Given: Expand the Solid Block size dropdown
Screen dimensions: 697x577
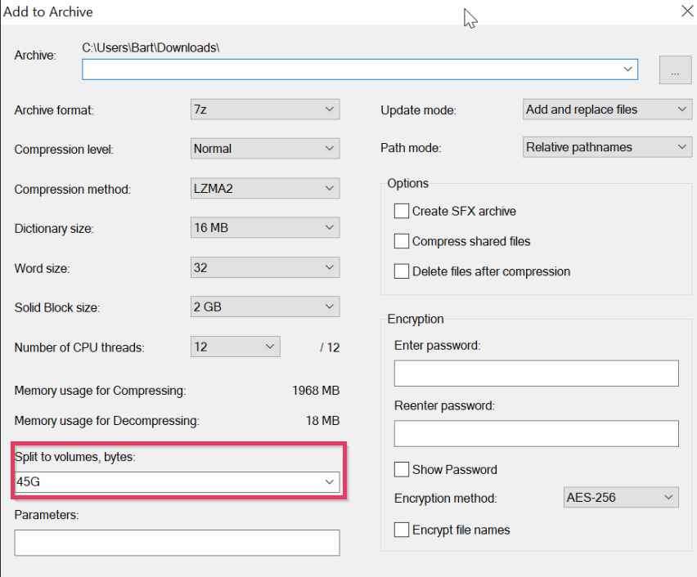Looking at the screenshot, I should click(x=264, y=307).
